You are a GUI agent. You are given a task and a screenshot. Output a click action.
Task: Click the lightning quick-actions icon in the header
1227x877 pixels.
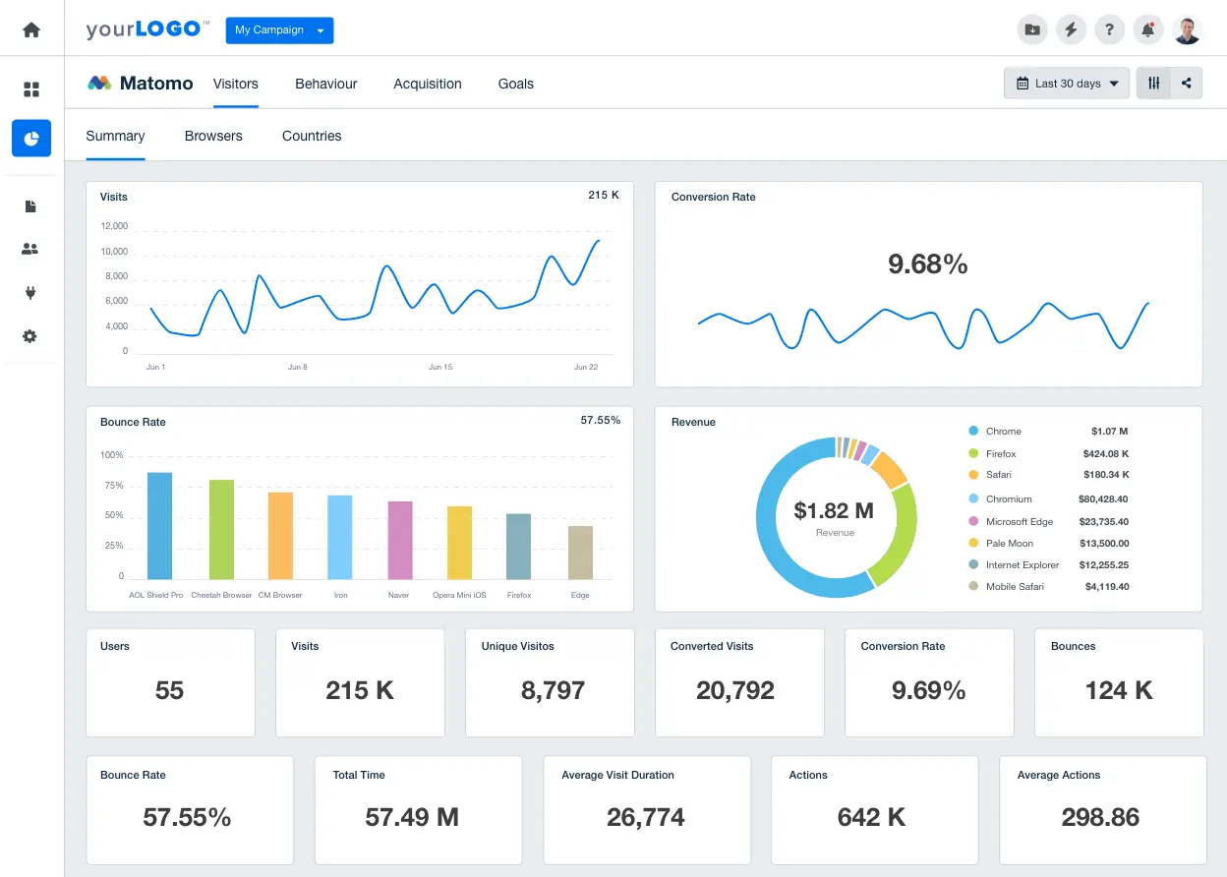click(x=1071, y=29)
